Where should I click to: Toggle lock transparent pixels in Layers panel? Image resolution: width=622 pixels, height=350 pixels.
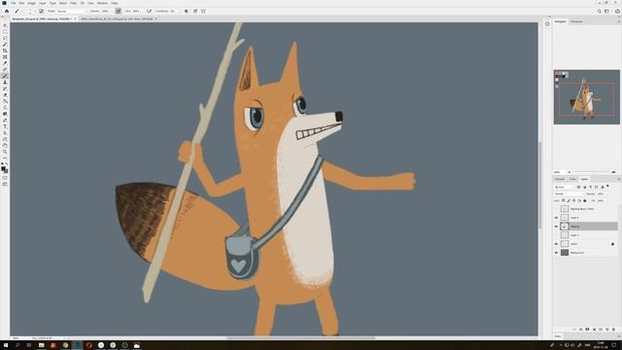click(564, 200)
